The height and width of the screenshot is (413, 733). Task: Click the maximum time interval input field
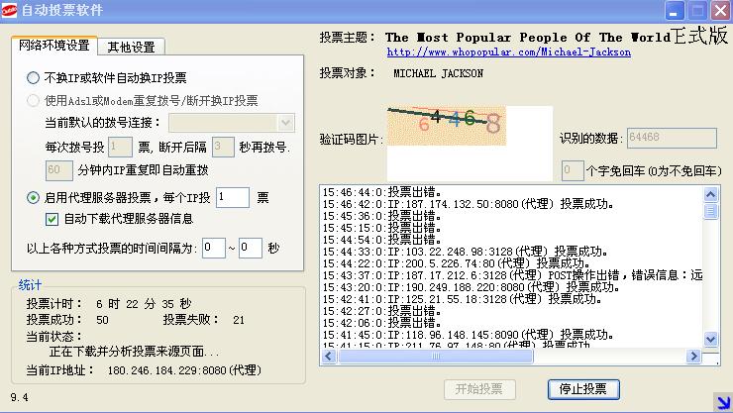pos(250,248)
